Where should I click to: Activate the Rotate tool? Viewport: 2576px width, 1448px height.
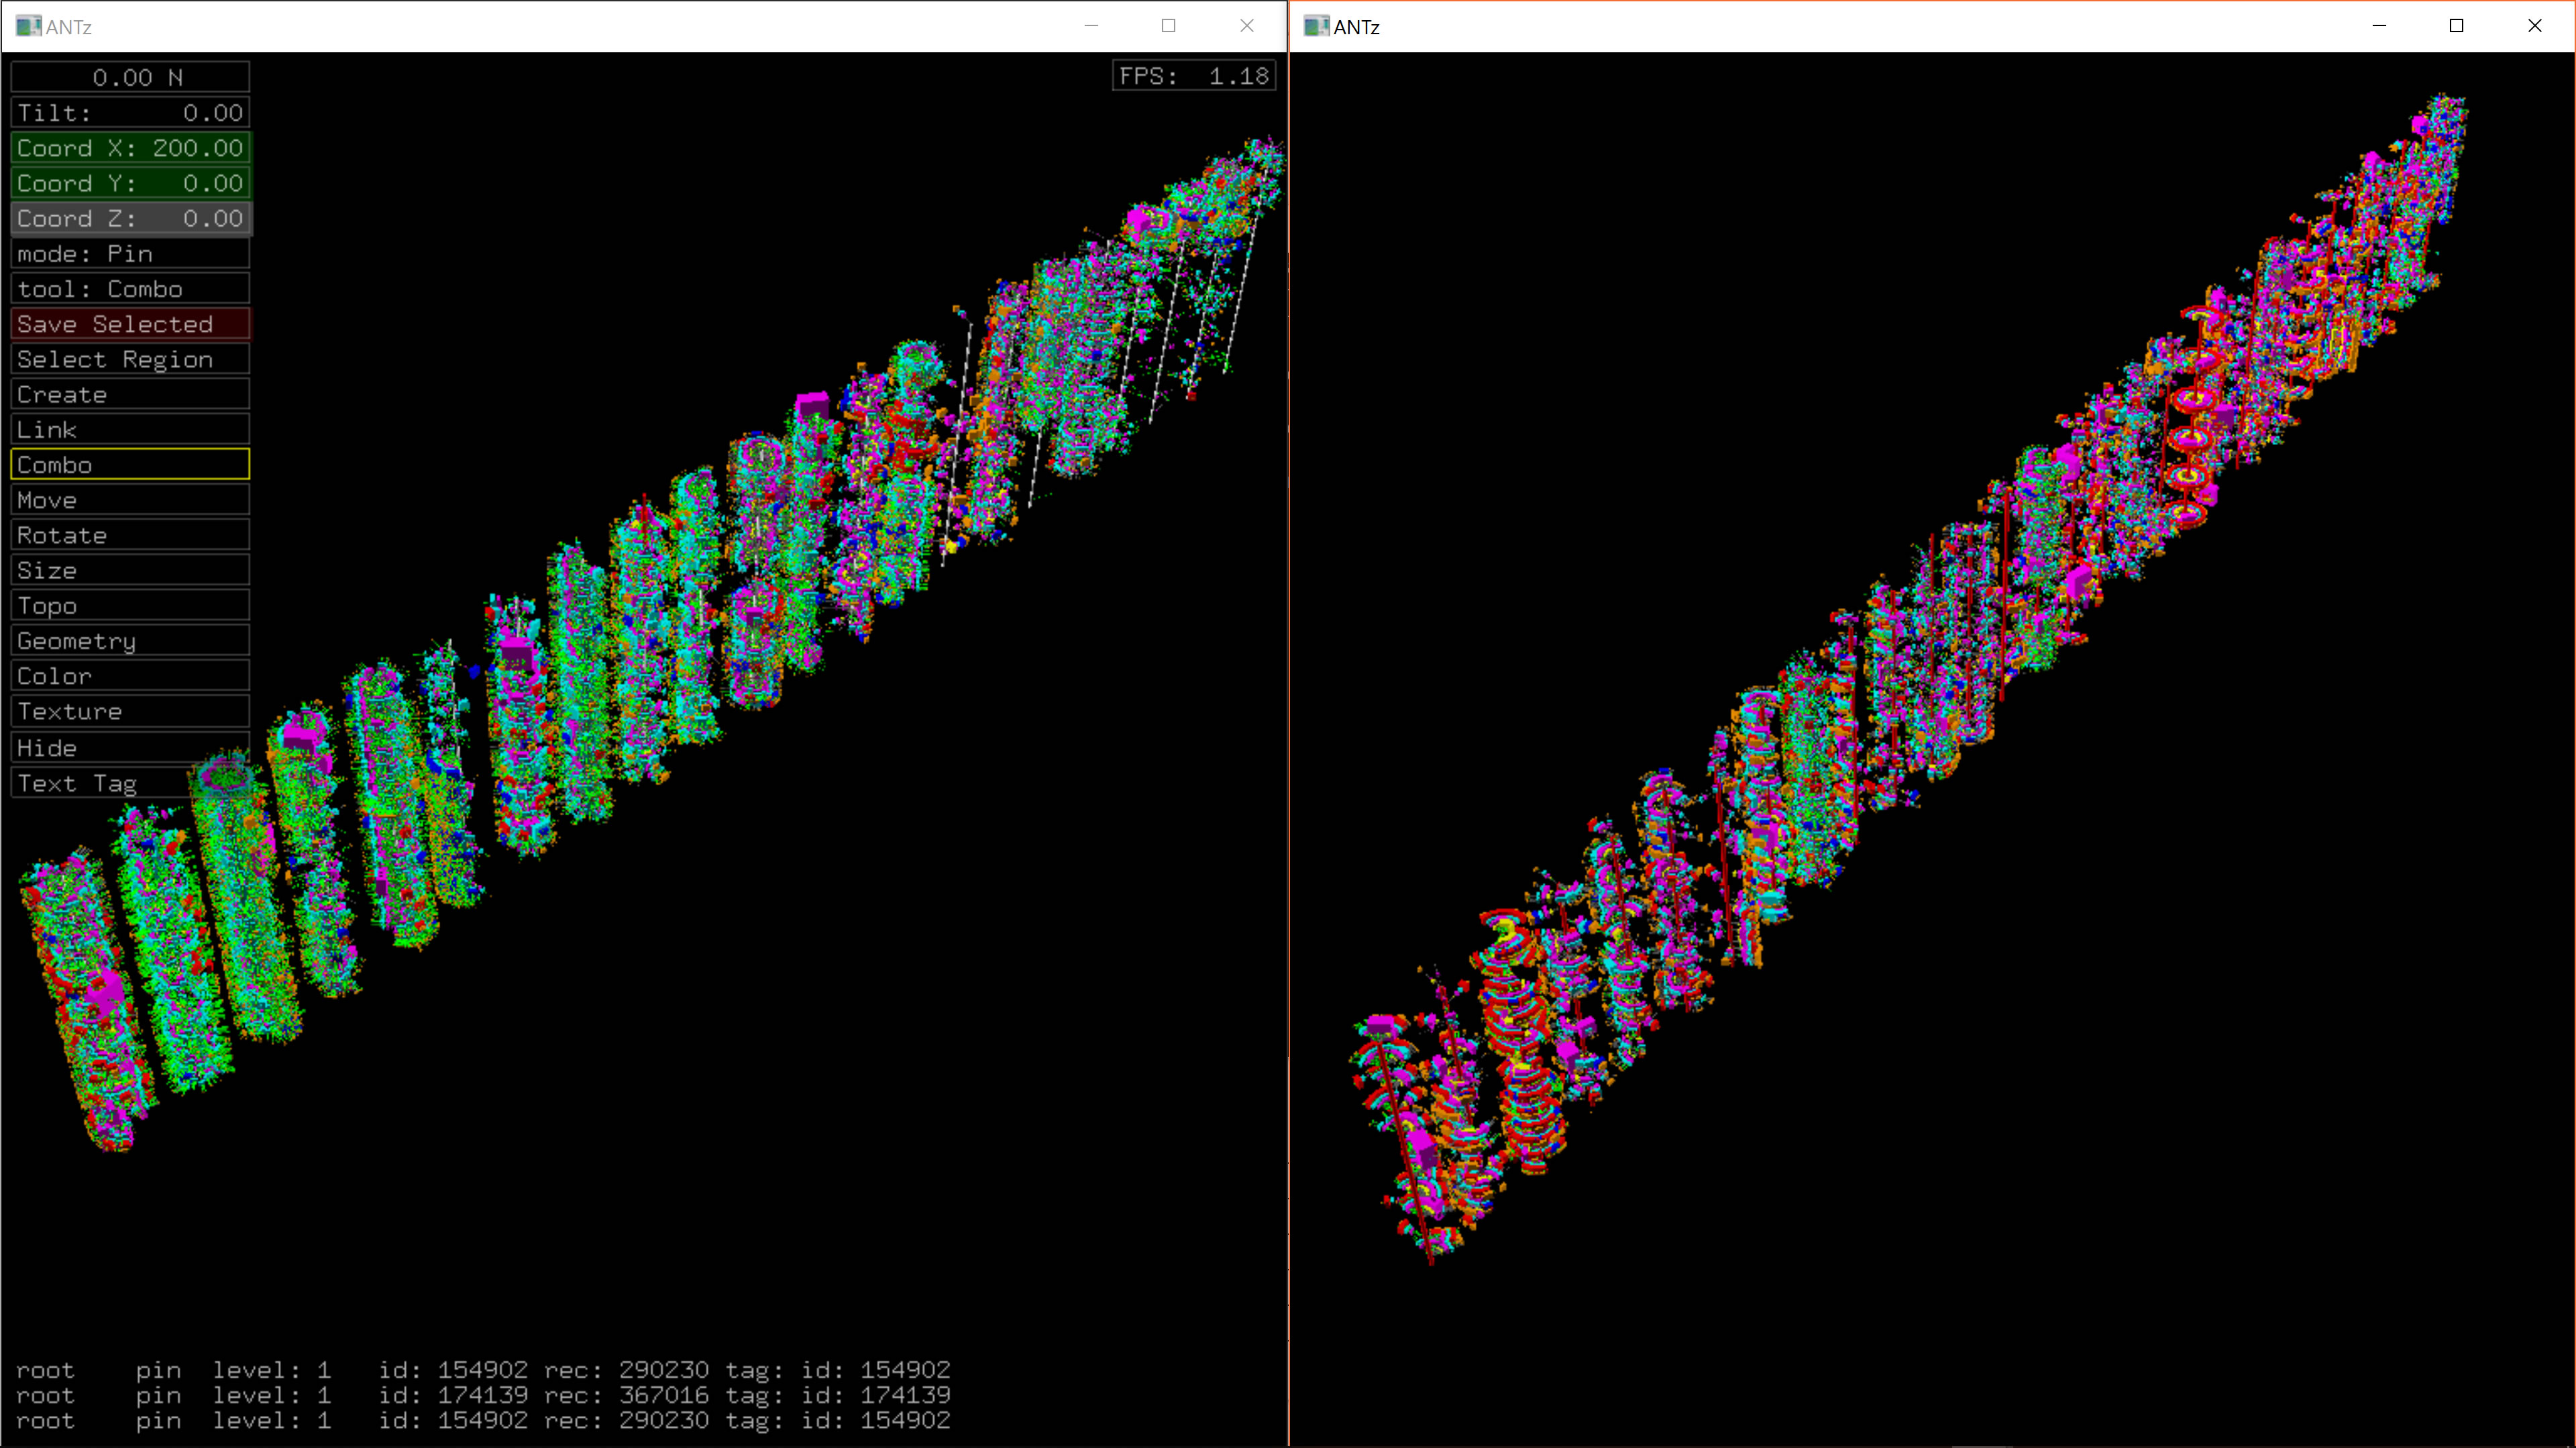(130, 536)
